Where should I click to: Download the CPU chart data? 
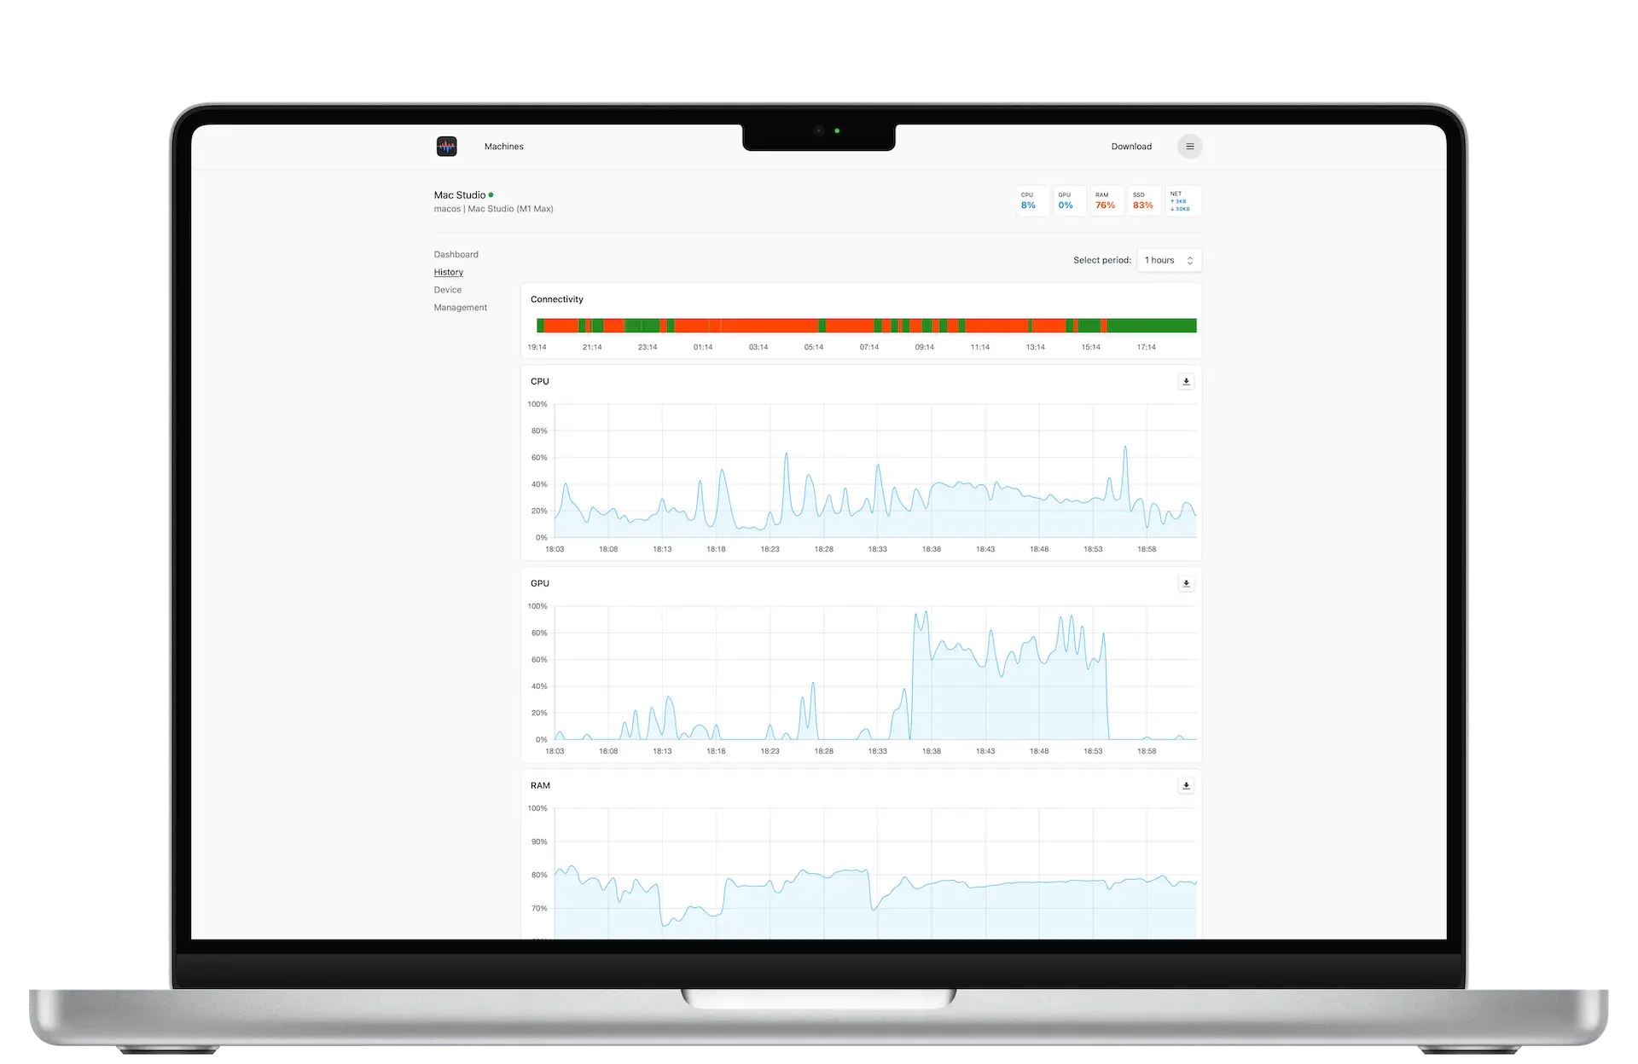coord(1186,382)
